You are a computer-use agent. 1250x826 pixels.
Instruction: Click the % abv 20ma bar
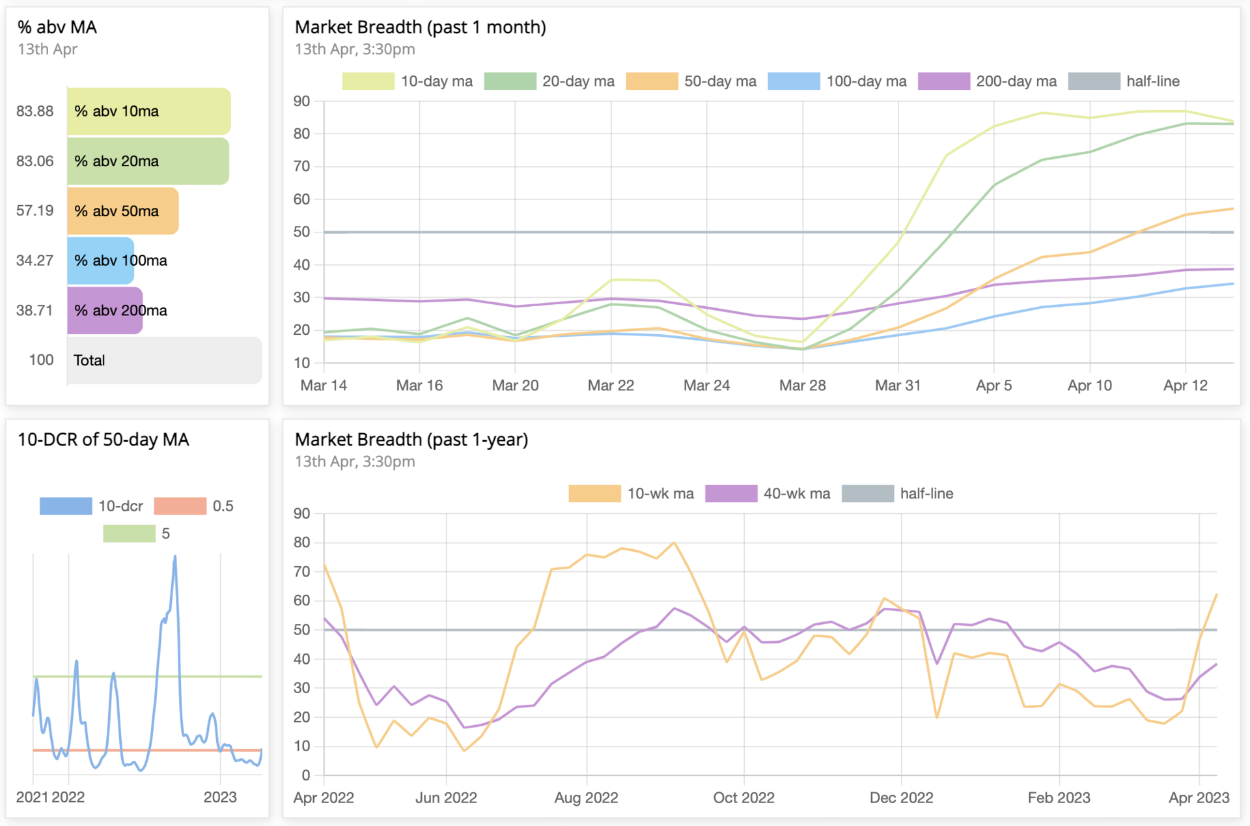click(148, 161)
